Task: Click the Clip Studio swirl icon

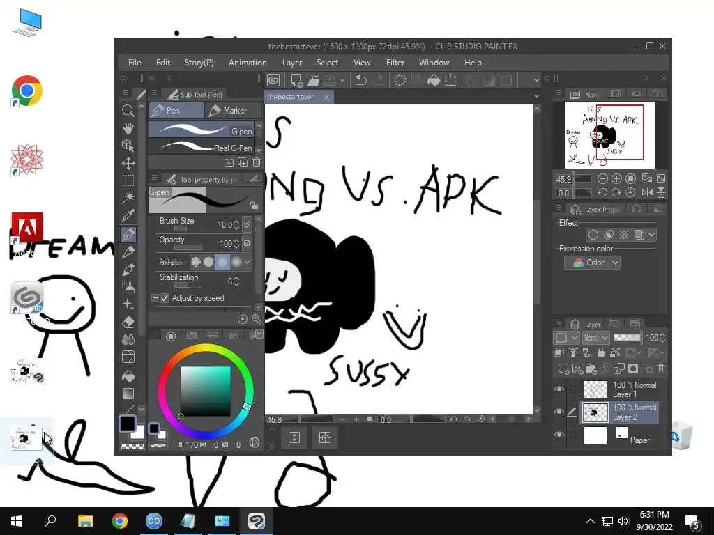Action: [x=273, y=81]
